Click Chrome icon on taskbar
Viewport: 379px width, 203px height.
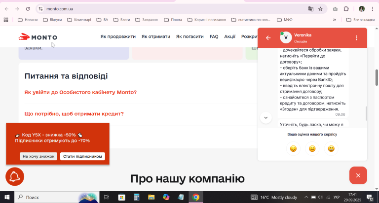pos(196,197)
